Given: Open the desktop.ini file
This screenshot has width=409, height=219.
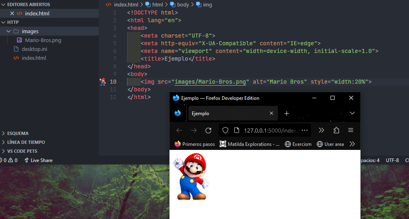Looking at the screenshot, I should pyautogui.click(x=34, y=49).
